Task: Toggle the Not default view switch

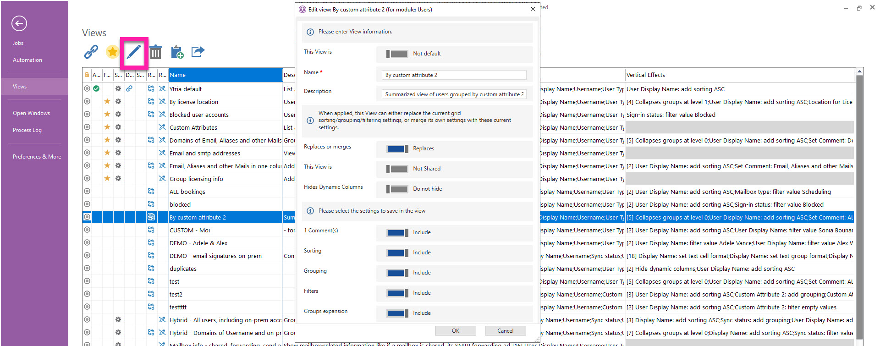Action: tap(397, 54)
